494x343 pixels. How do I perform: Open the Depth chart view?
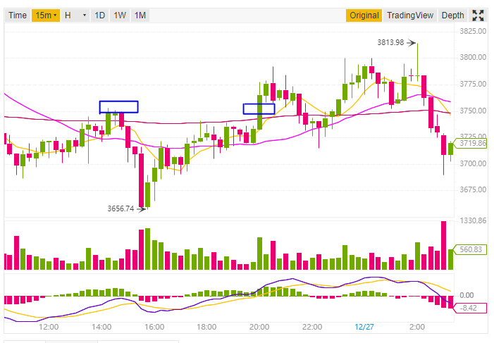(452, 15)
